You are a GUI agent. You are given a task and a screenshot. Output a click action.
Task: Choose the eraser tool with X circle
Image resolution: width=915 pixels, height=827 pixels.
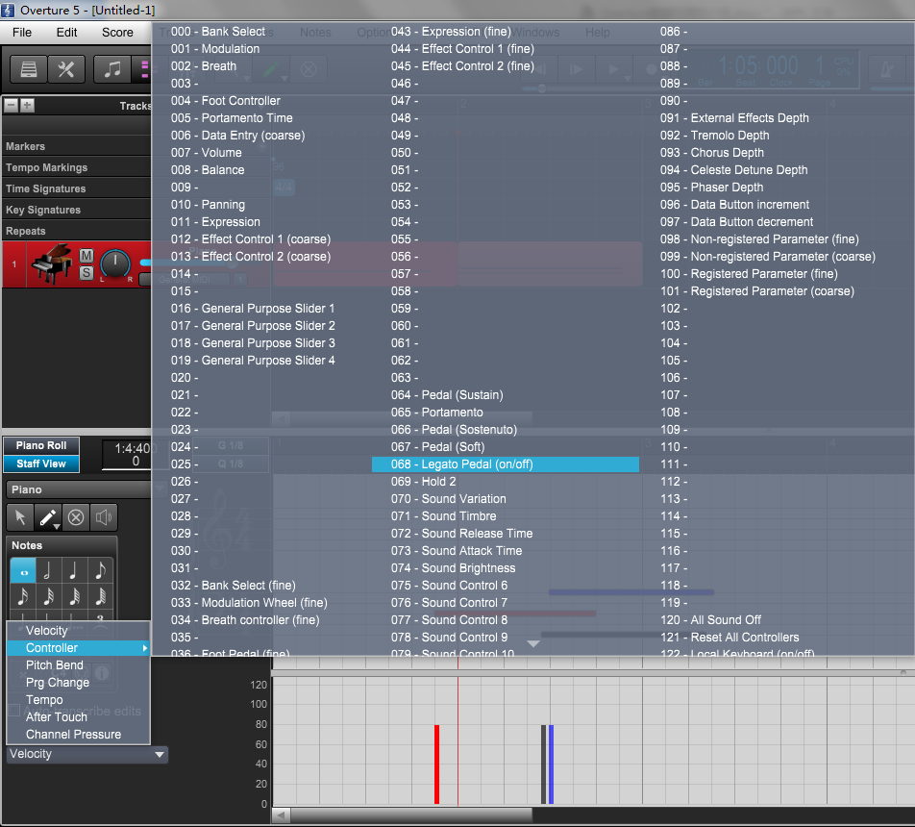[x=75, y=517]
